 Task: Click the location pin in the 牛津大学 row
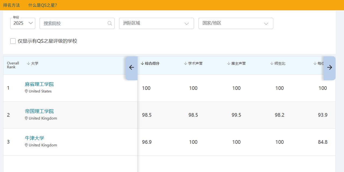tap(26, 145)
